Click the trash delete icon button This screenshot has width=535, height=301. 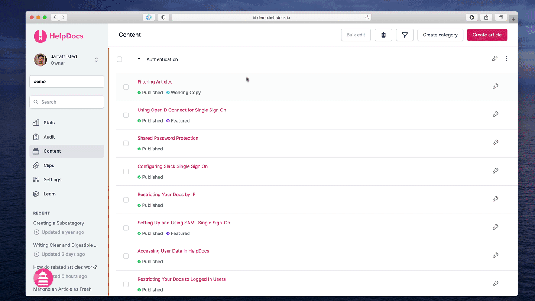[x=383, y=35]
